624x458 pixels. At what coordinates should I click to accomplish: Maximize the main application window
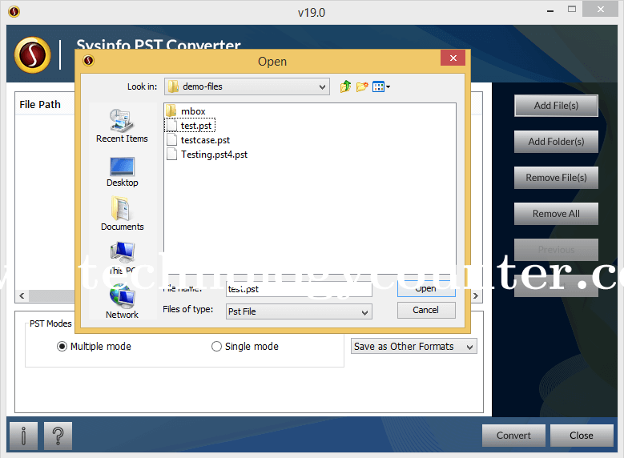point(572,9)
